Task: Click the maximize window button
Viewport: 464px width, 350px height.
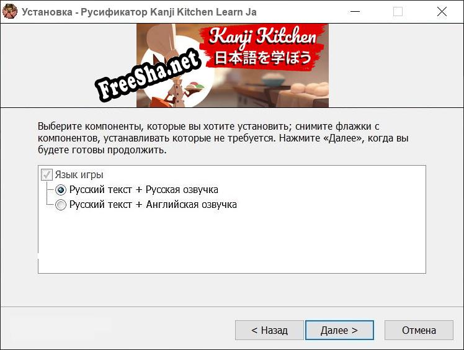Action: click(398, 12)
